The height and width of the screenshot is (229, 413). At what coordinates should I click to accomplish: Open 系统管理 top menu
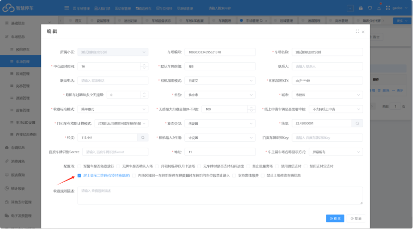(x=185, y=8)
